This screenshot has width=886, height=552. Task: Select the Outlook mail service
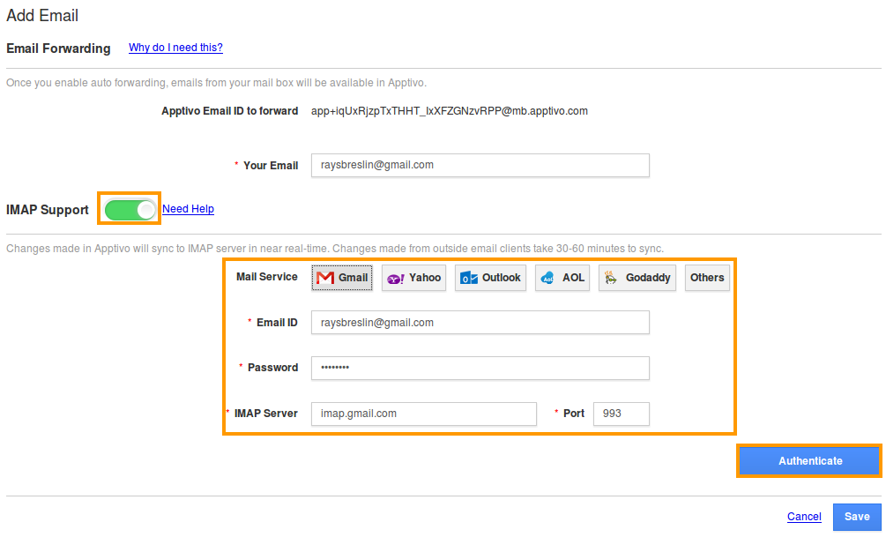coord(490,278)
